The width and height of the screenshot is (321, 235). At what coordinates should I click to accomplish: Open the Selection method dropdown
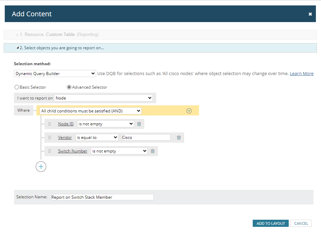(55, 73)
